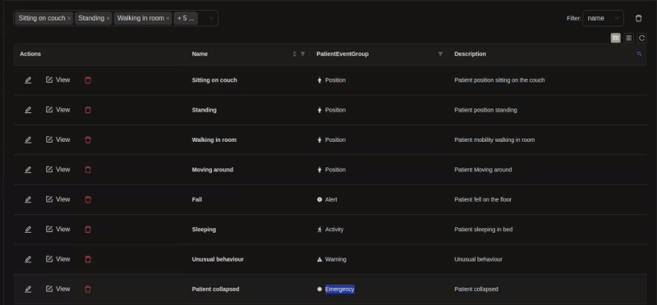This screenshot has width=657, height=305.
Task: Search the Description column
Action: point(640,54)
